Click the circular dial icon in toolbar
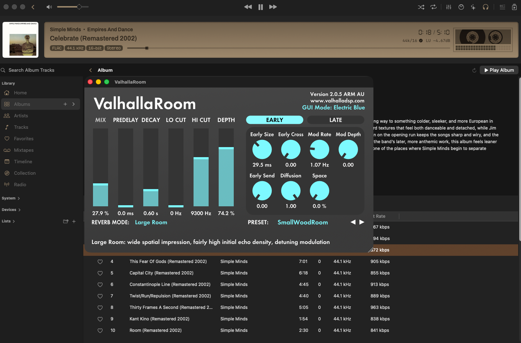 point(461,7)
